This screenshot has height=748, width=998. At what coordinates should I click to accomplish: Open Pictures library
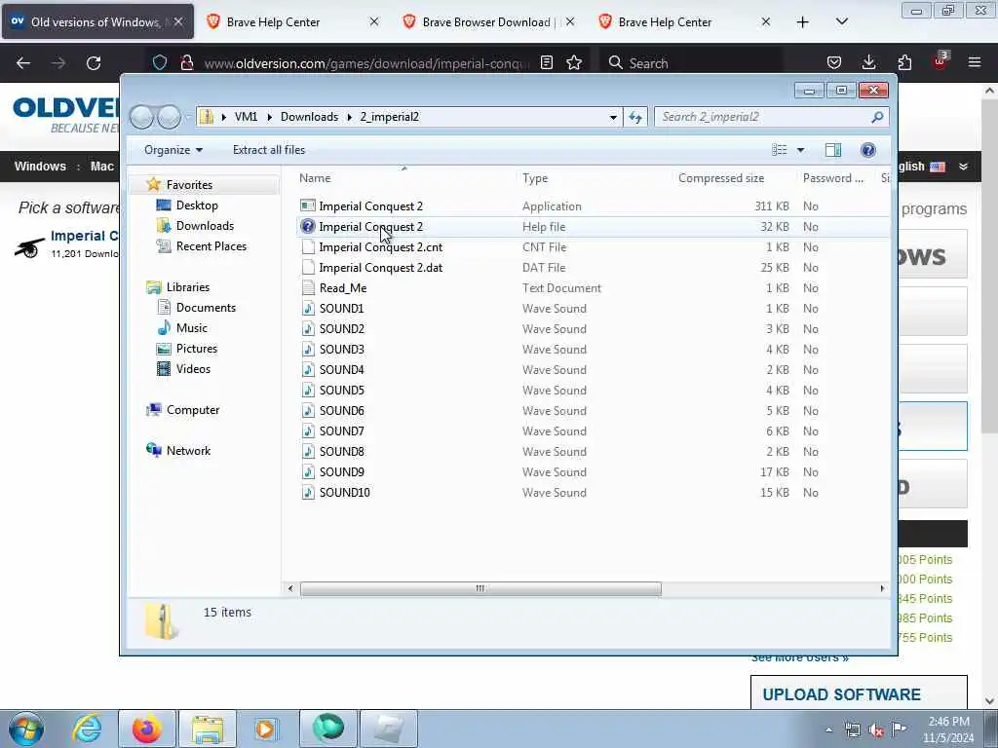(197, 348)
